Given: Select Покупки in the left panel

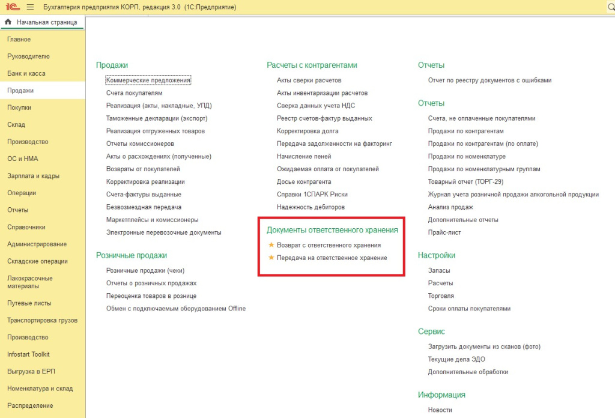Looking at the screenshot, I should click(x=19, y=108).
